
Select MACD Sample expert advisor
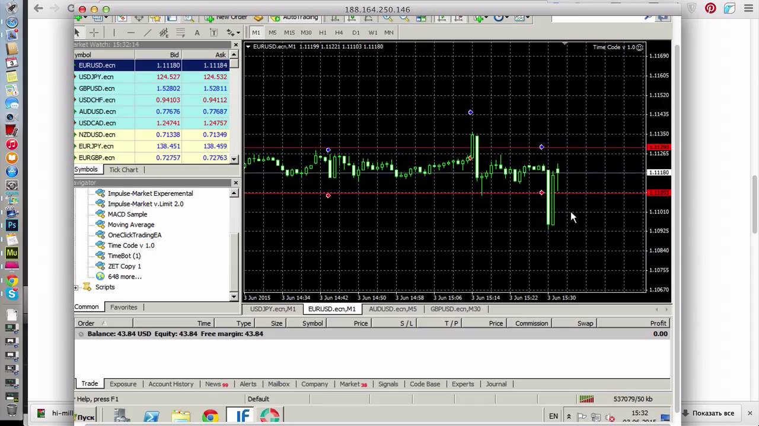(x=127, y=214)
